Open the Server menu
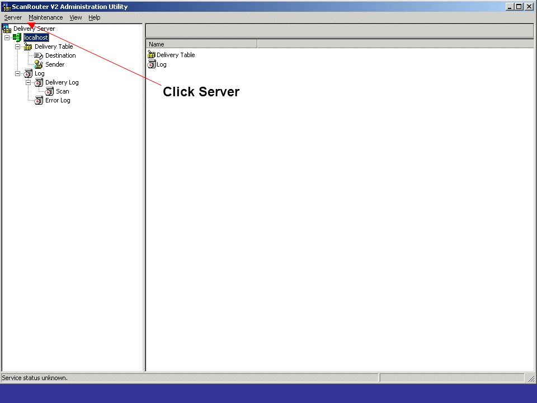The width and height of the screenshot is (537, 403). click(x=13, y=17)
